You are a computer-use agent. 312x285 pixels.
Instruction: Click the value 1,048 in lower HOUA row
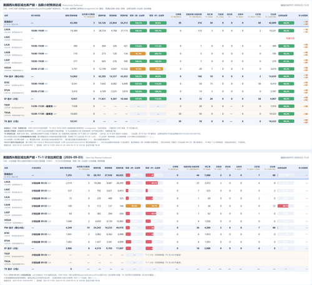[x=69, y=221]
